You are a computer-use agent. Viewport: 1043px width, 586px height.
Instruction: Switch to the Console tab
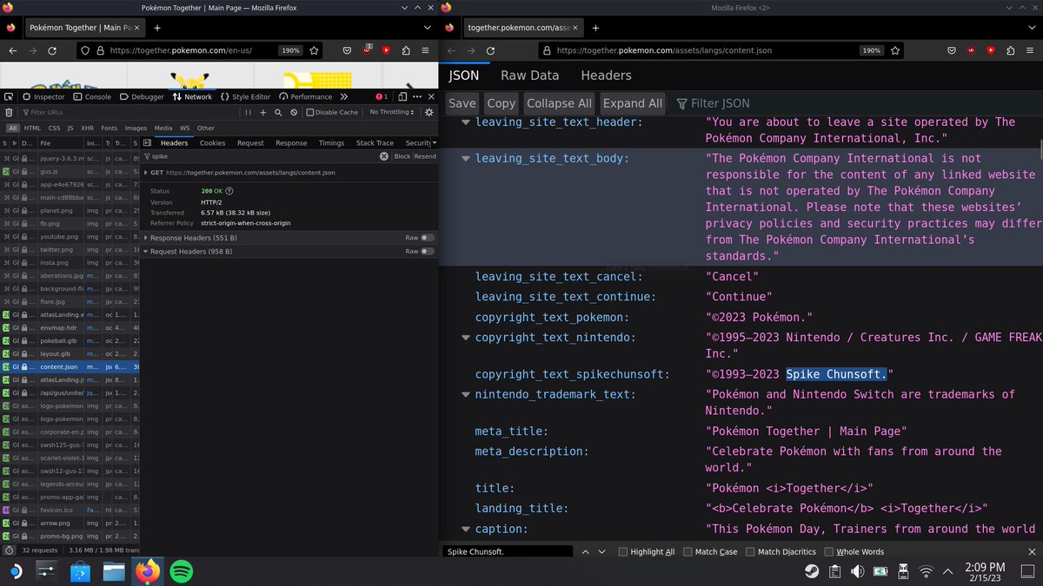(91, 96)
